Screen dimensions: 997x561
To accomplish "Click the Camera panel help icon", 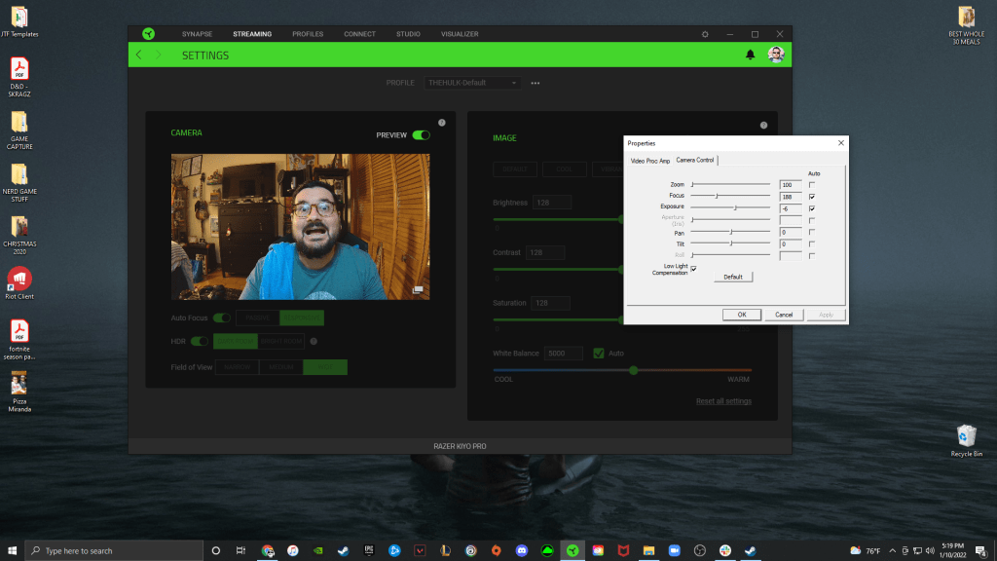I will coord(441,123).
